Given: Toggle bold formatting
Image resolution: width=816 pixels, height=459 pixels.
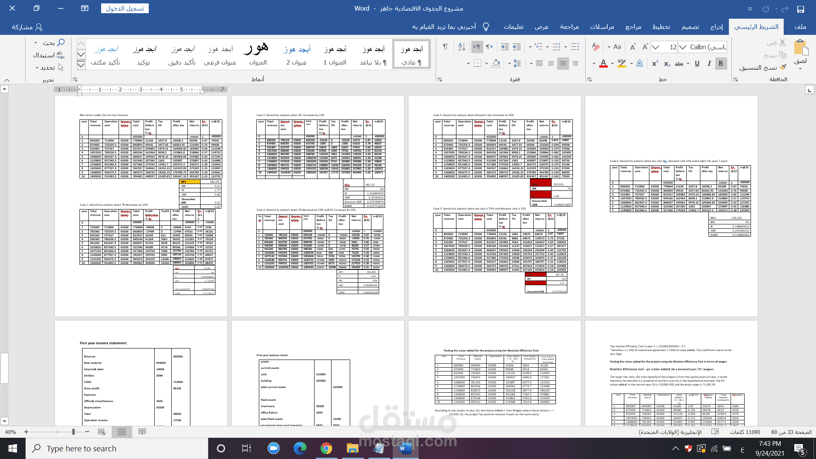Looking at the screenshot, I should point(721,64).
